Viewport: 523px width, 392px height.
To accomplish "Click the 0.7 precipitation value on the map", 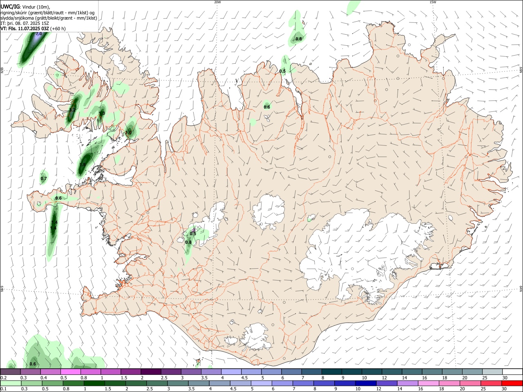I will pyautogui.click(x=44, y=178).
